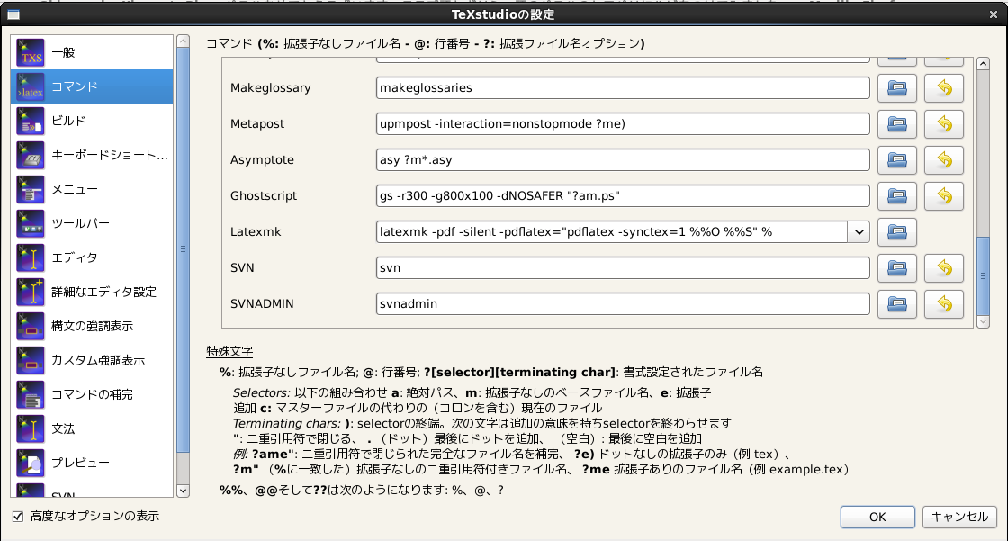Image resolution: width=1008 pixels, height=541 pixels.
Task: Open the プレビュー settings icon
Action: (31, 462)
